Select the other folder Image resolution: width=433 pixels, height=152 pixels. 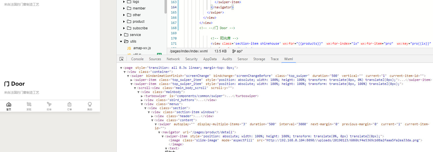[x=137, y=15]
